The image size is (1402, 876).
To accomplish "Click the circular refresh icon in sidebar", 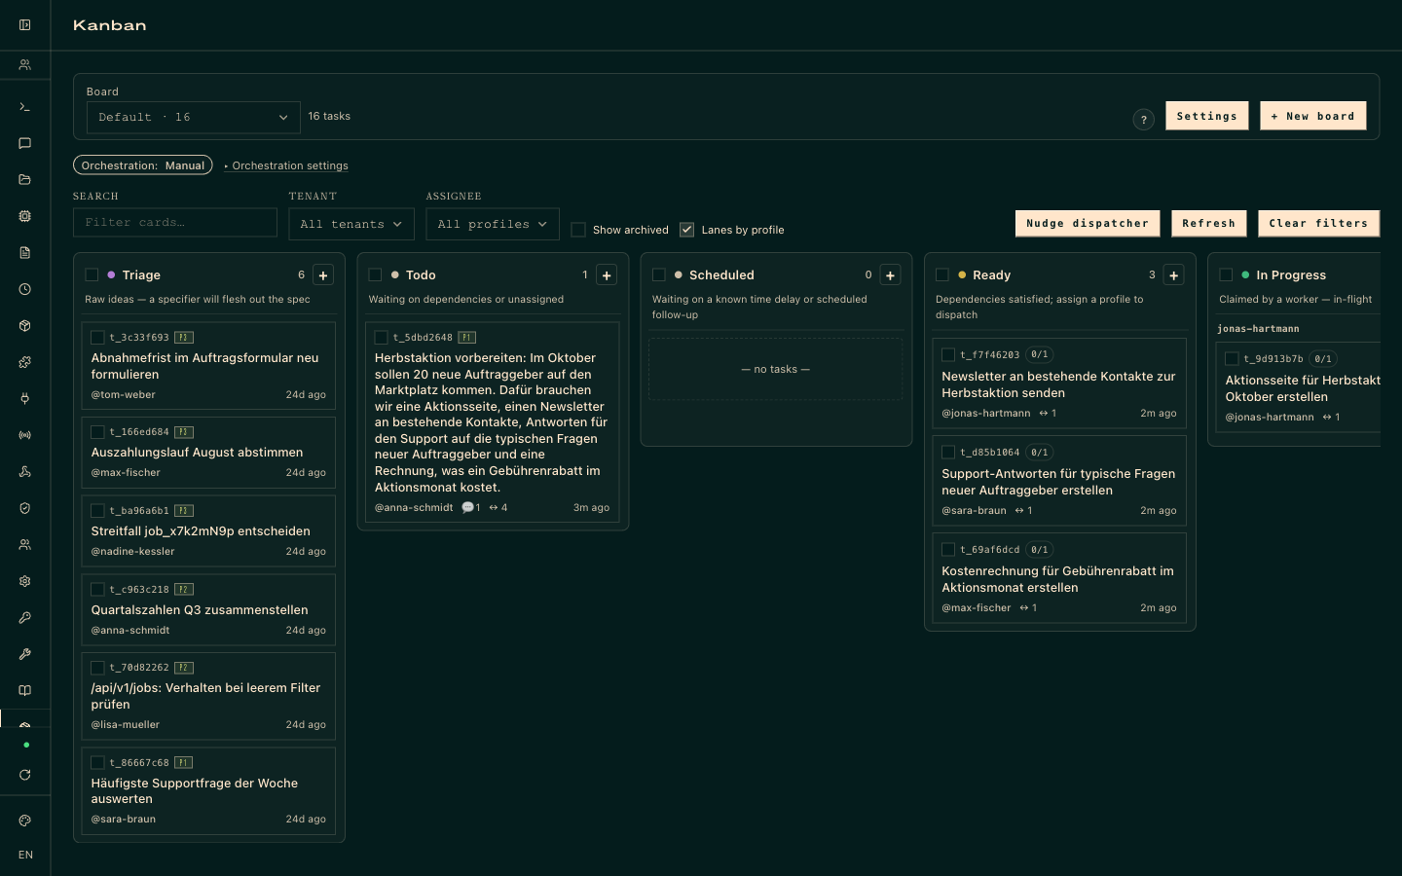I will point(25,775).
